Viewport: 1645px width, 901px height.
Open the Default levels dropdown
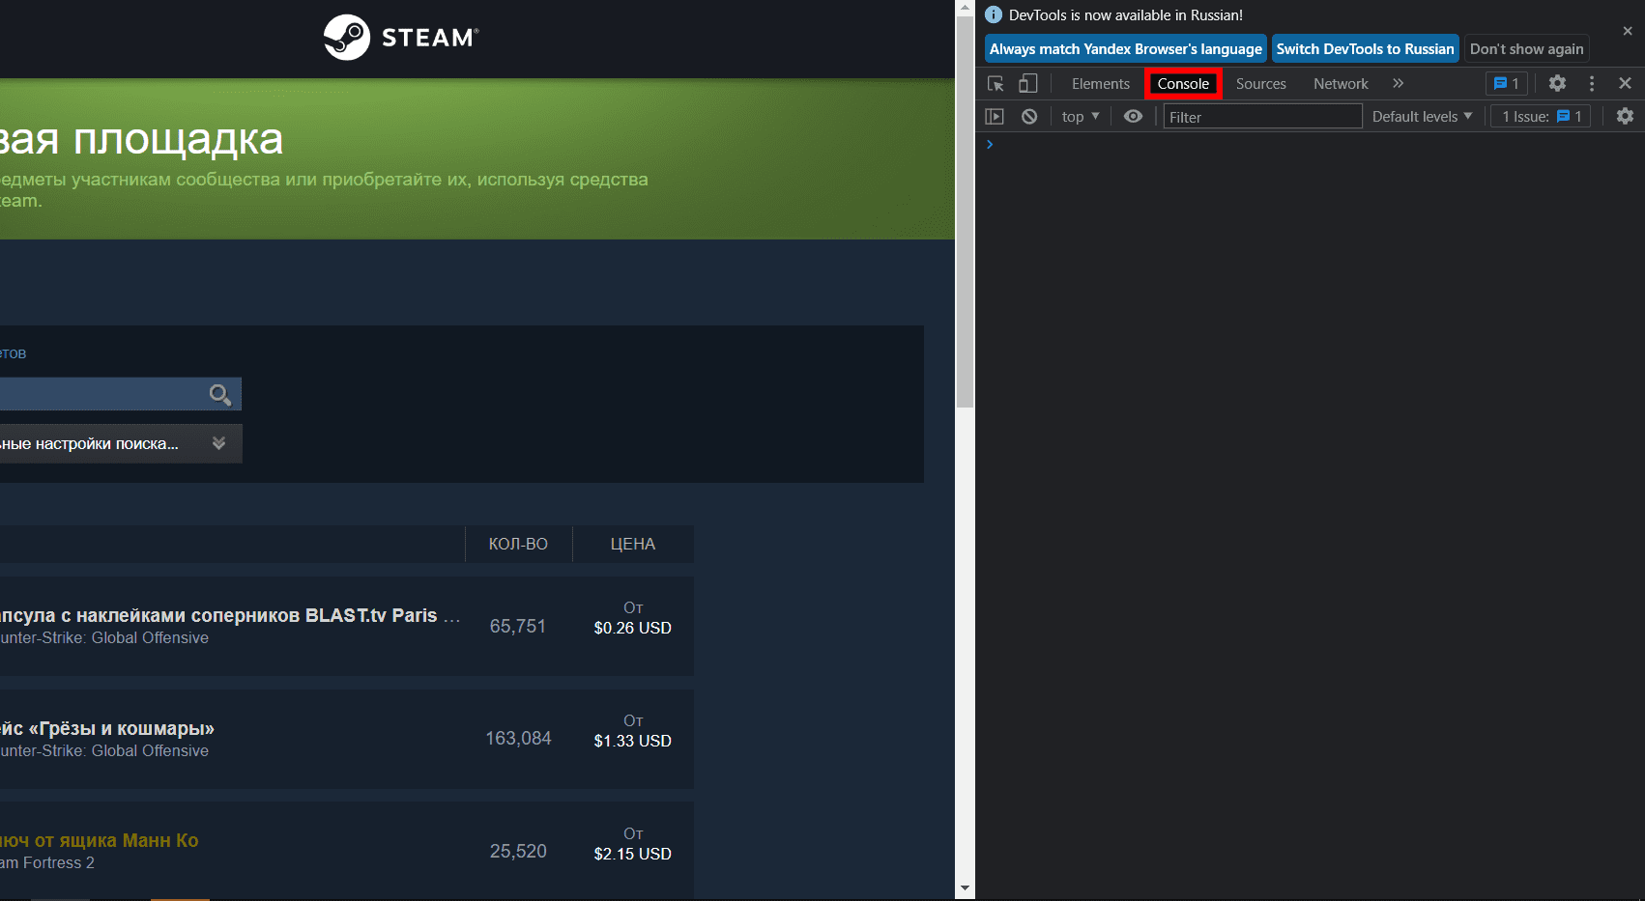click(1422, 117)
